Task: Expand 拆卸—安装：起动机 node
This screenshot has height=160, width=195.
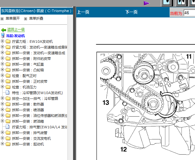Action: point(2,144)
